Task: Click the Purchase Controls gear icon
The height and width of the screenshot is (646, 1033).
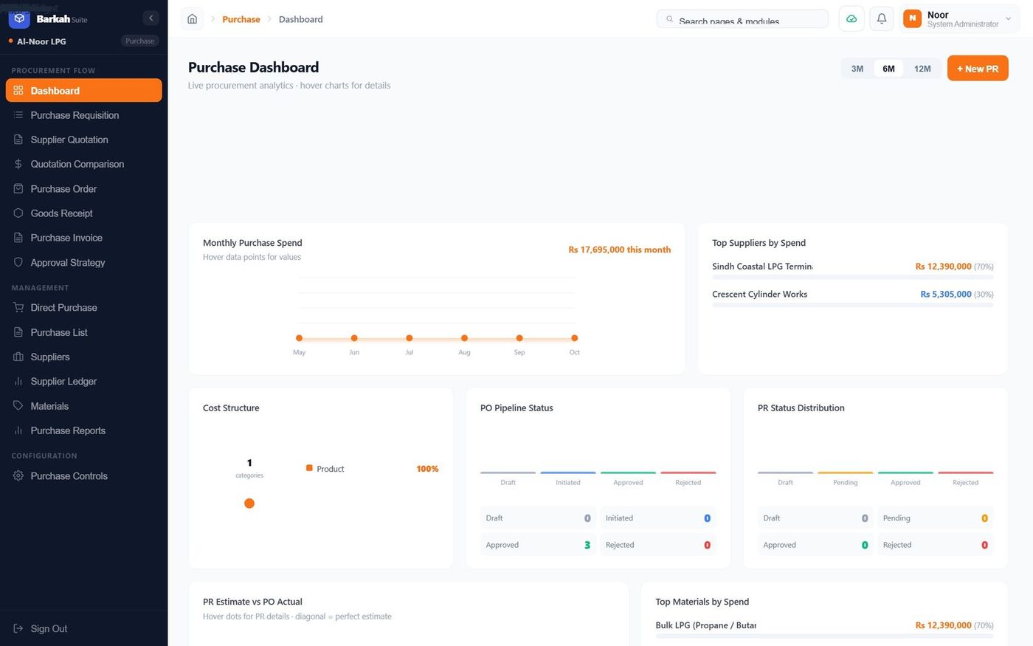Action: [x=18, y=476]
